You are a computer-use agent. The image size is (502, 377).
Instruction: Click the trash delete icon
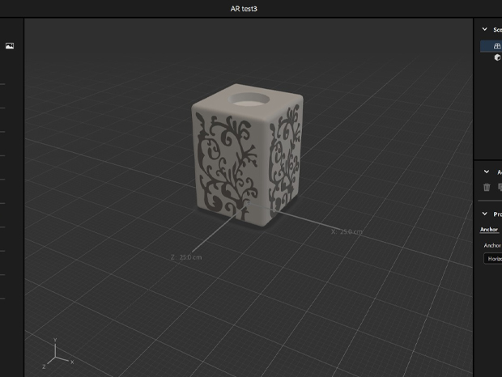pos(487,187)
